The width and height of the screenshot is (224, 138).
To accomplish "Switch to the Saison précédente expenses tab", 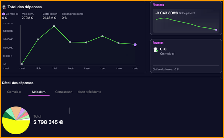I will click(x=89, y=92).
